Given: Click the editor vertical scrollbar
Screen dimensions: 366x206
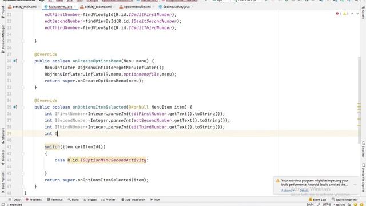Looking at the screenshot, I should 359,101.
